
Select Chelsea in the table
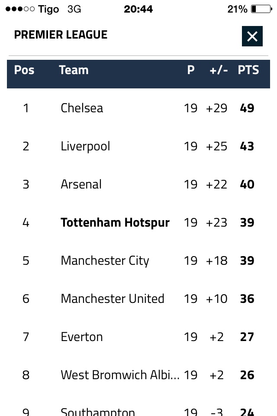coord(82,108)
